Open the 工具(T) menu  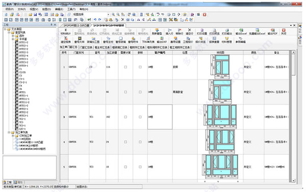tap(71, 9)
